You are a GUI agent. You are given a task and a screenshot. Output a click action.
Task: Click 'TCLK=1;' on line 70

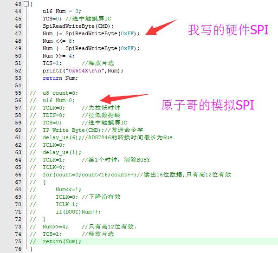click(x=67, y=205)
